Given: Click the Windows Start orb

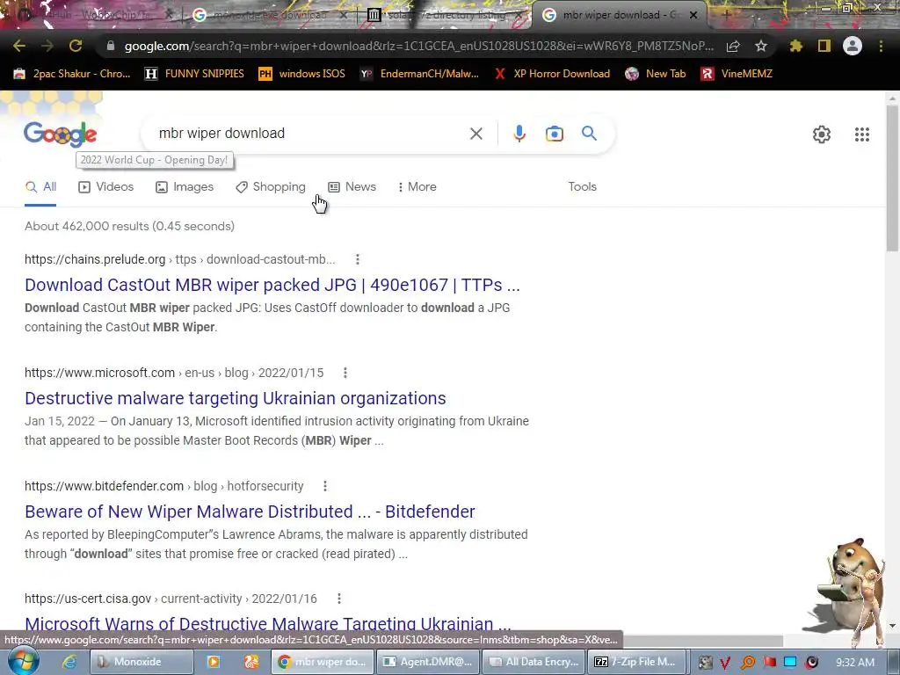Looking at the screenshot, I should coord(23,661).
